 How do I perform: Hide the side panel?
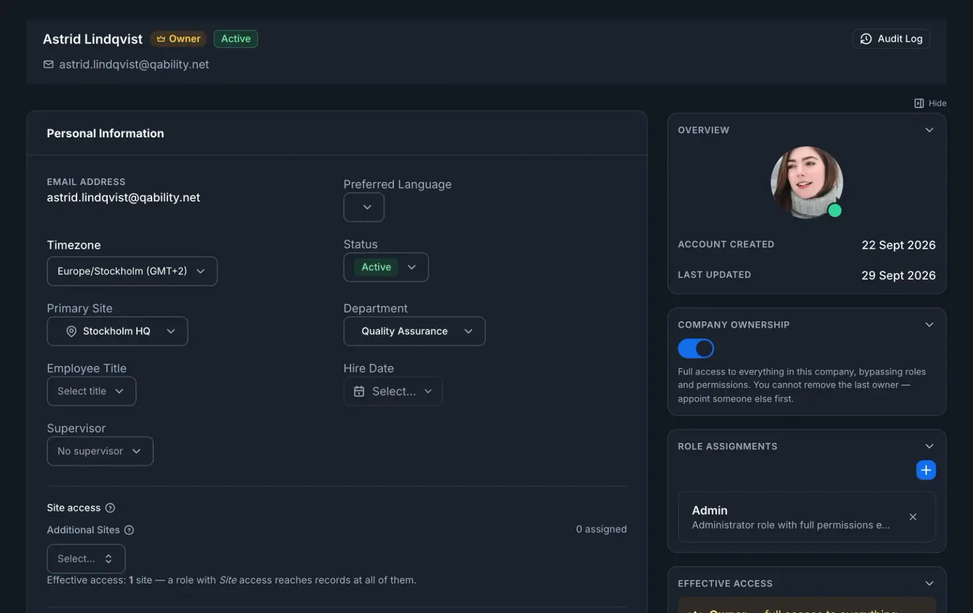[x=930, y=103]
